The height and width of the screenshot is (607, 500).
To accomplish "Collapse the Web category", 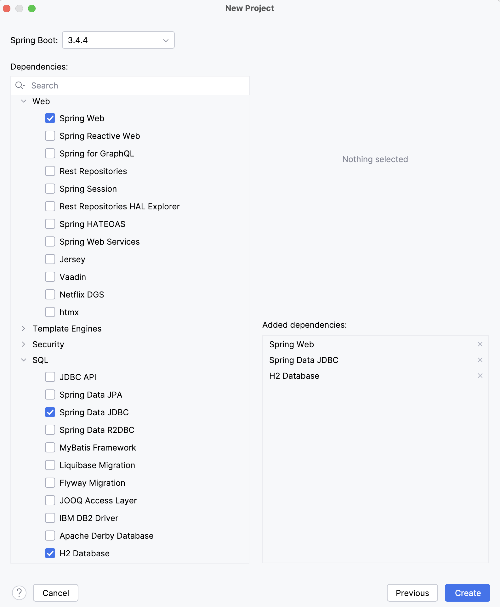I will click(24, 101).
